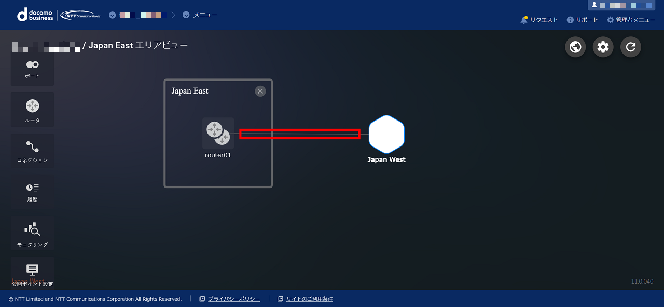Click the highlighted connection line to Japan West
The height and width of the screenshot is (307, 664).
[300, 134]
